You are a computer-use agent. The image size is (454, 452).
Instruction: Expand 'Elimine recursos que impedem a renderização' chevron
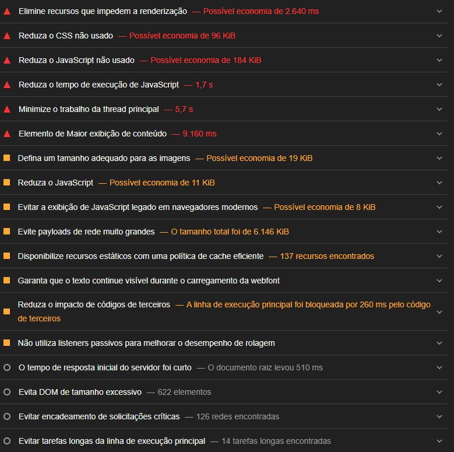[439, 11]
